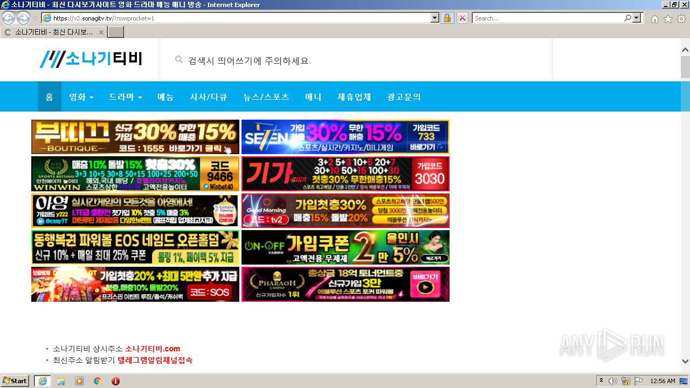Open the IE Home icon

[654, 19]
